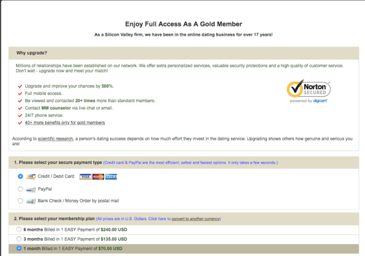Screen dimensions: 365x256
Task: Open 40+ more benefits for gold members link
Action: pos(65,123)
